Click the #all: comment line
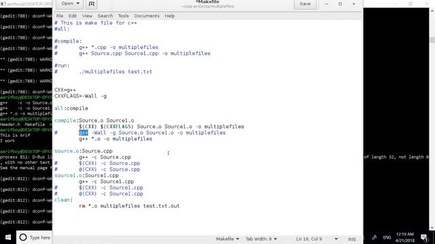435x244 pixels. (62, 28)
